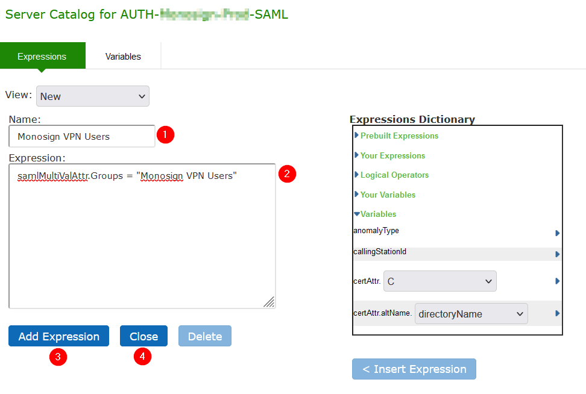Click into the Name input field
Screen dimensions: 586x394
coord(82,137)
